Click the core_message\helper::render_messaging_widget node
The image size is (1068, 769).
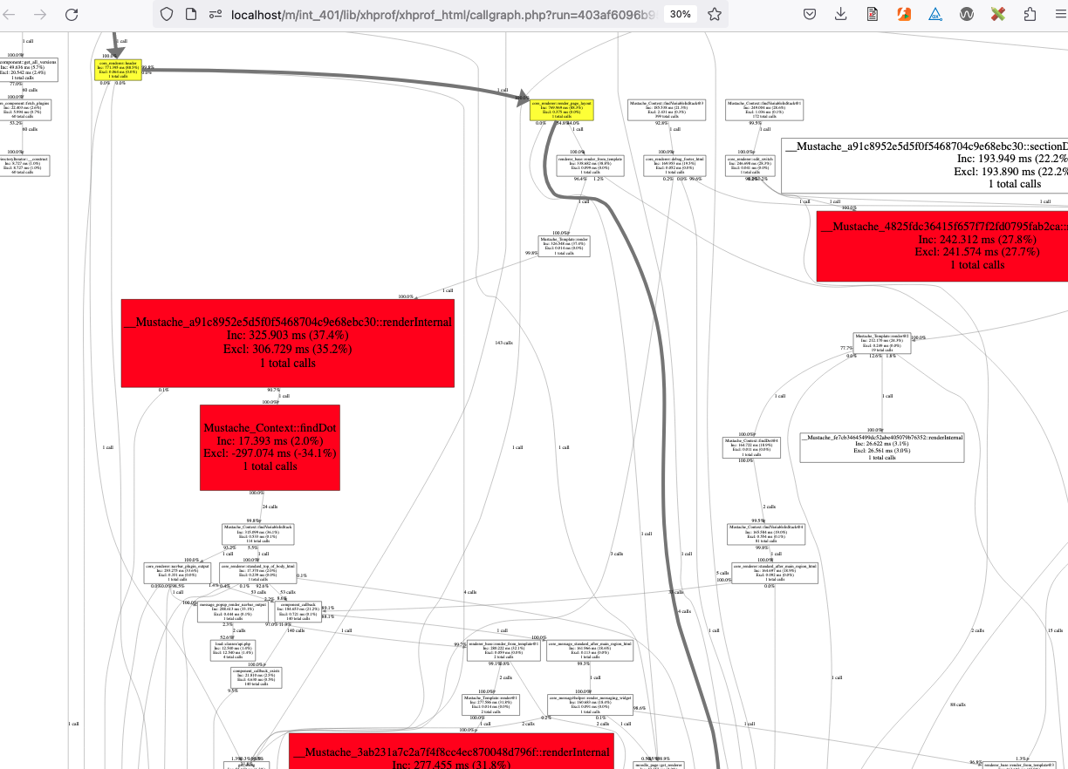click(x=590, y=704)
